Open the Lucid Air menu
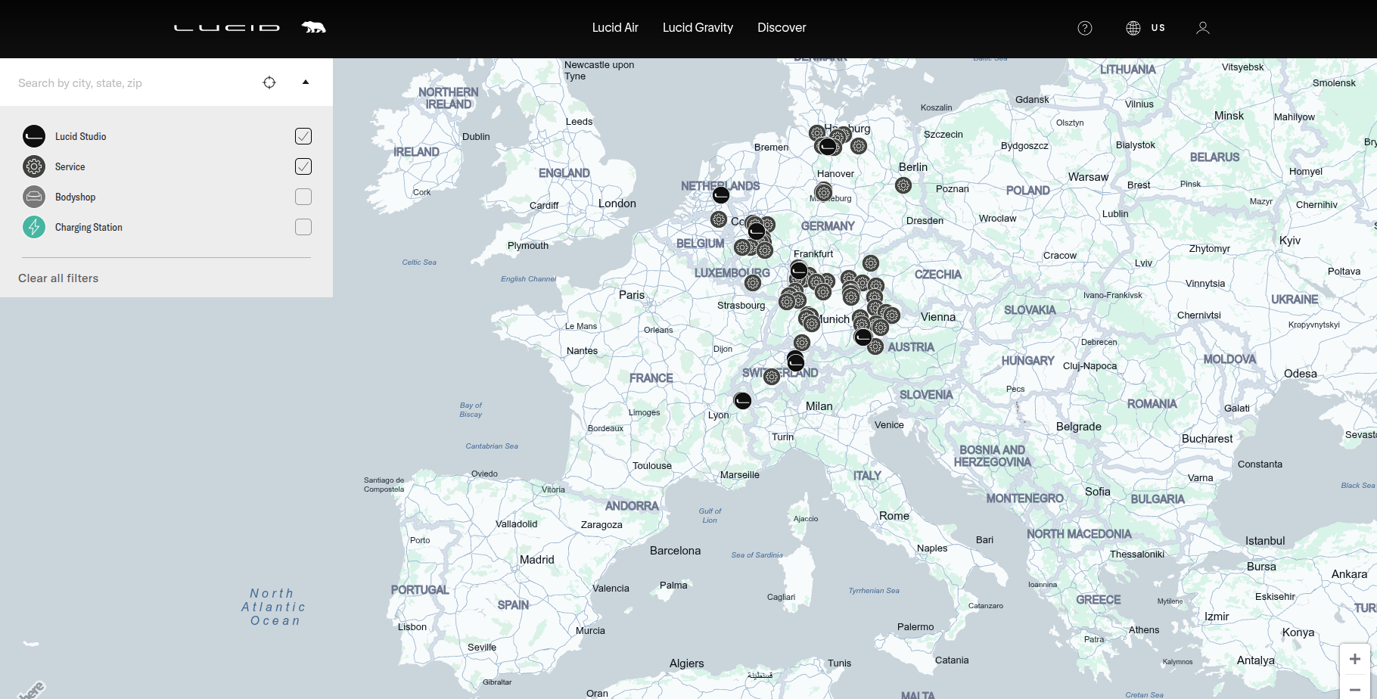This screenshot has height=699, width=1377. (615, 28)
